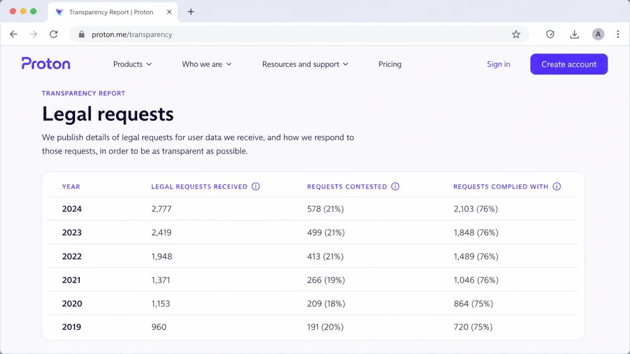Screen dimensions: 630x354
Task: Select the 2021 year cell
Action: pyautogui.click(x=71, y=280)
